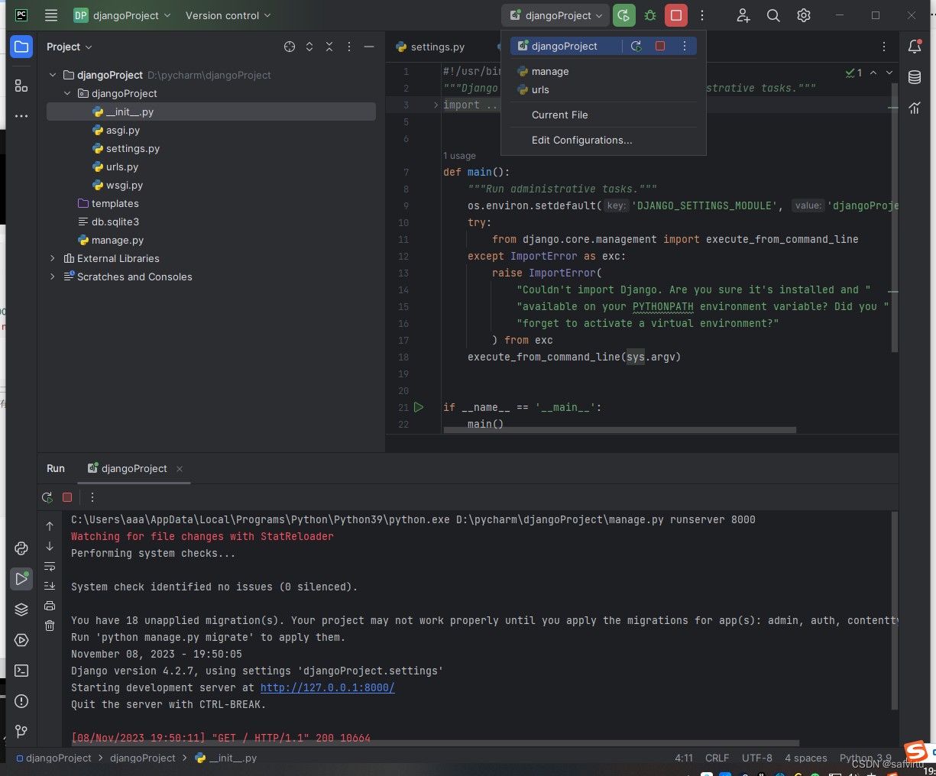This screenshot has width=936, height=776.
Task: Print the Run console output
Action: tap(50, 606)
